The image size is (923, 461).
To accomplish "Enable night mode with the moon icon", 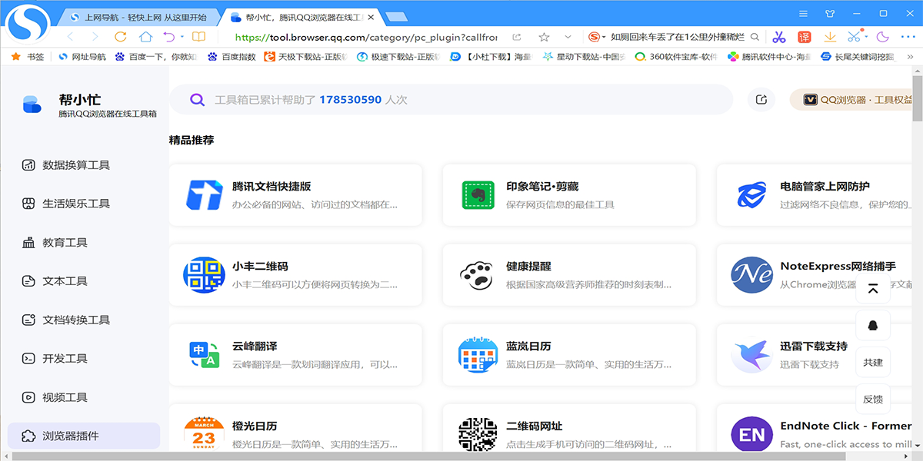I will (x=881, y=37).
